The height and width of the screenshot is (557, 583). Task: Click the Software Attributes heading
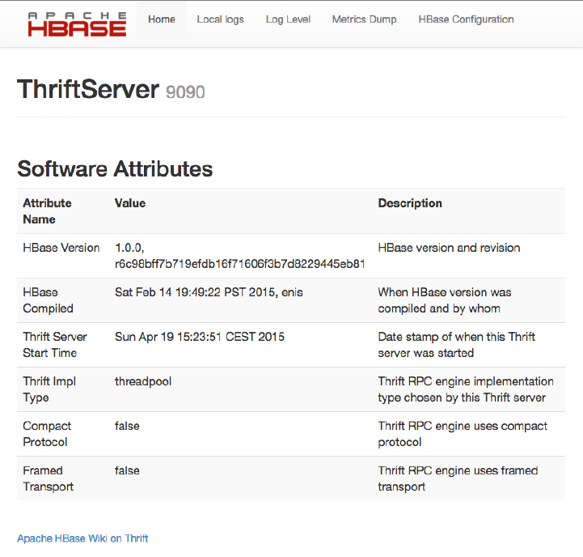(115, 168)
